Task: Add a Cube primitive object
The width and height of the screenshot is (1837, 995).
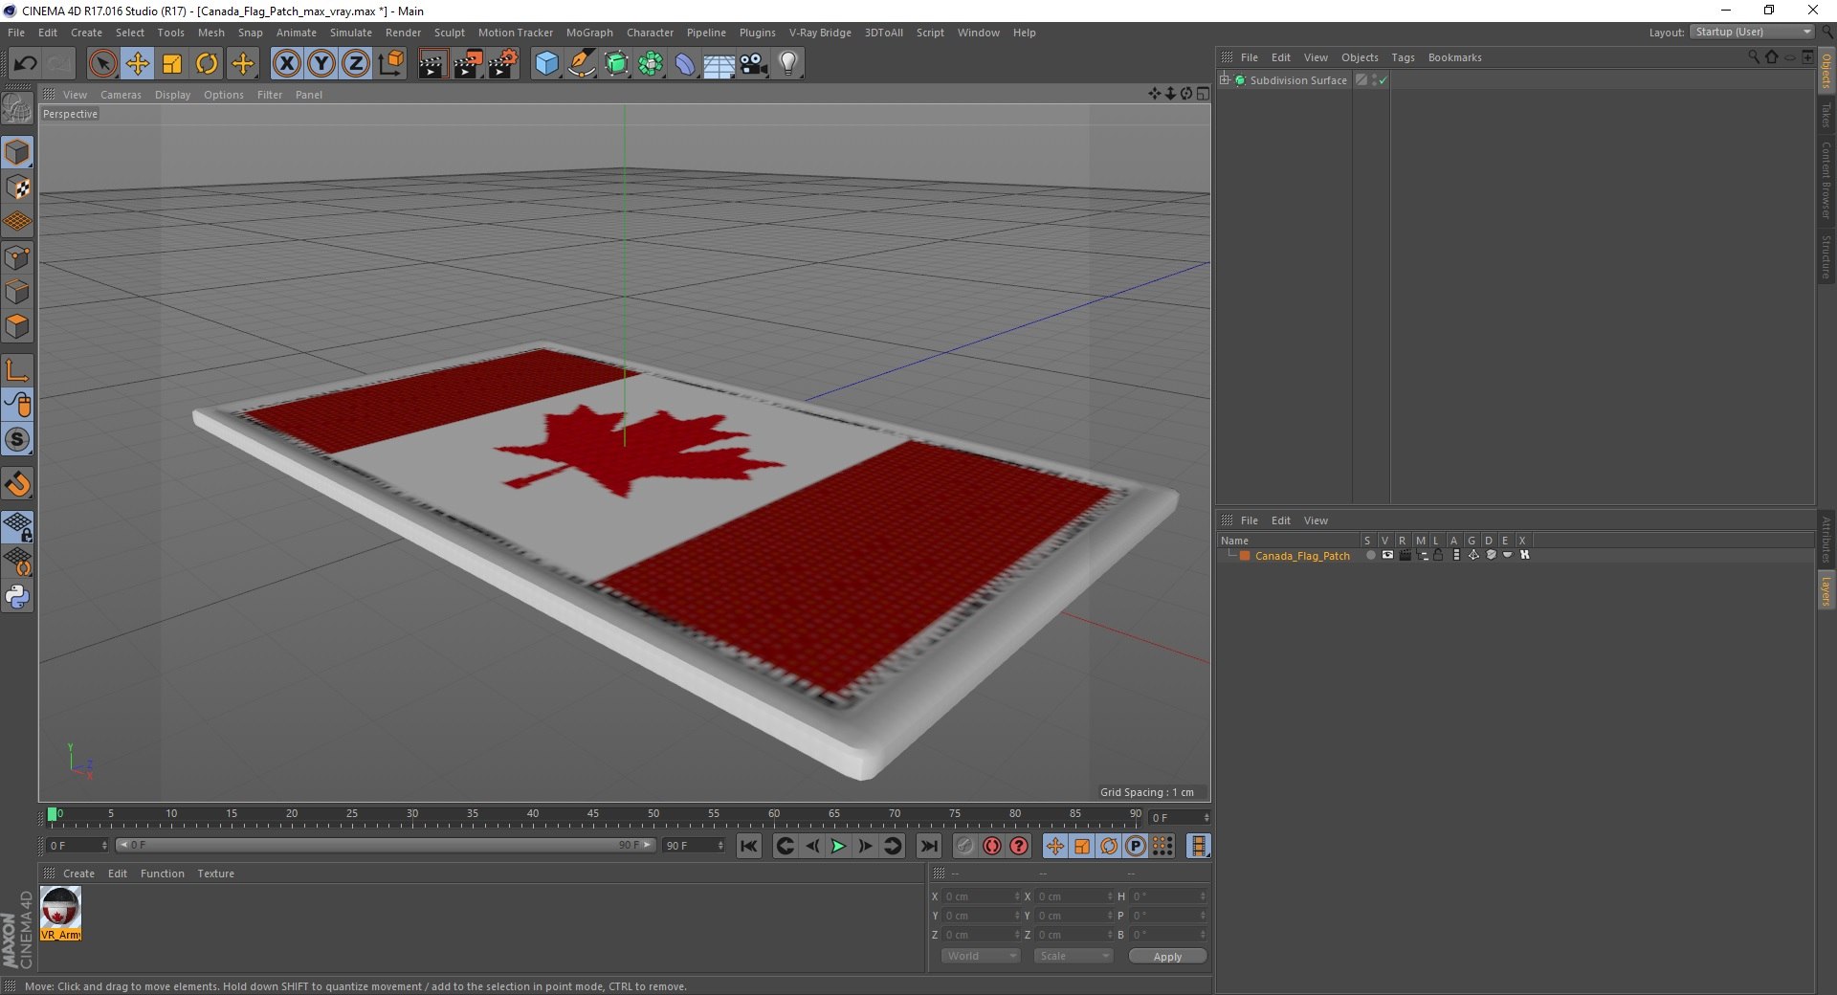Action: 546,64
